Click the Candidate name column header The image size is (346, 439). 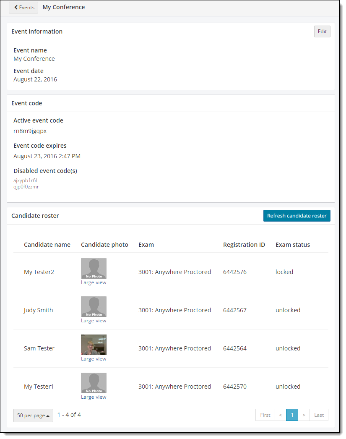[x=47, y=245]
